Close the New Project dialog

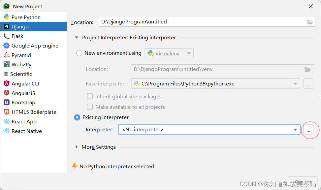click(311, 6)
